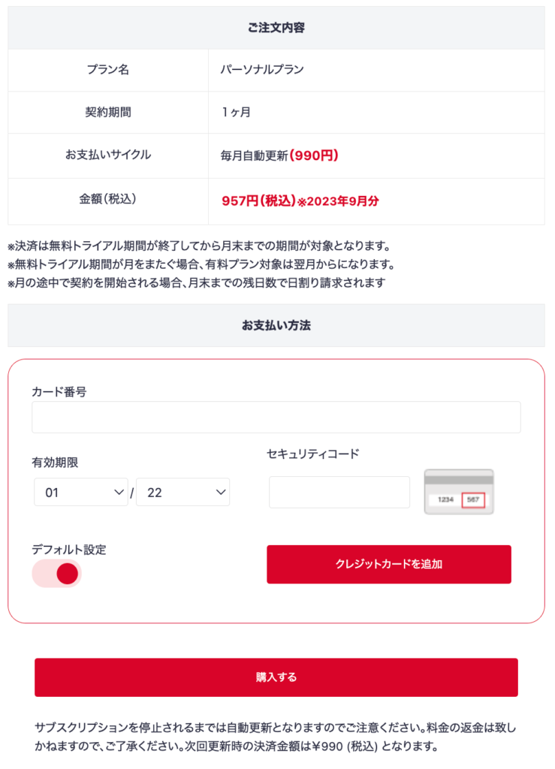Screen dimensions: 555x769
Task: Click the セキュリティコード label
Action: (312, 454)
